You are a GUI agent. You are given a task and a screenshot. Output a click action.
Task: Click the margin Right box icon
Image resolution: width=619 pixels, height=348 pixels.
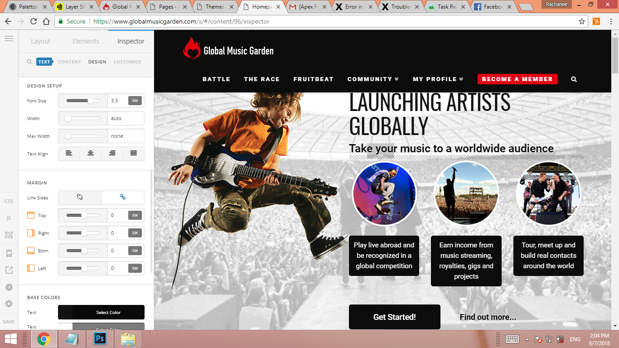click(x=31, y=233)
